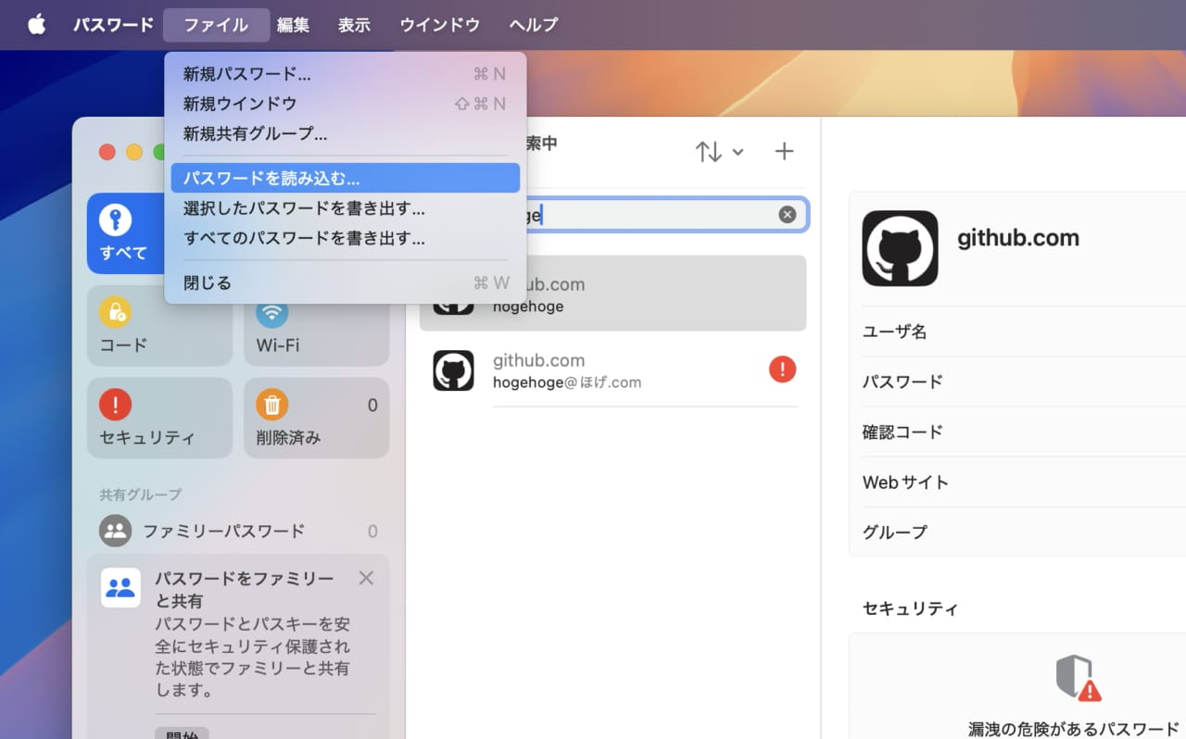Click the large GitHub logo in details

pos(900,248)
